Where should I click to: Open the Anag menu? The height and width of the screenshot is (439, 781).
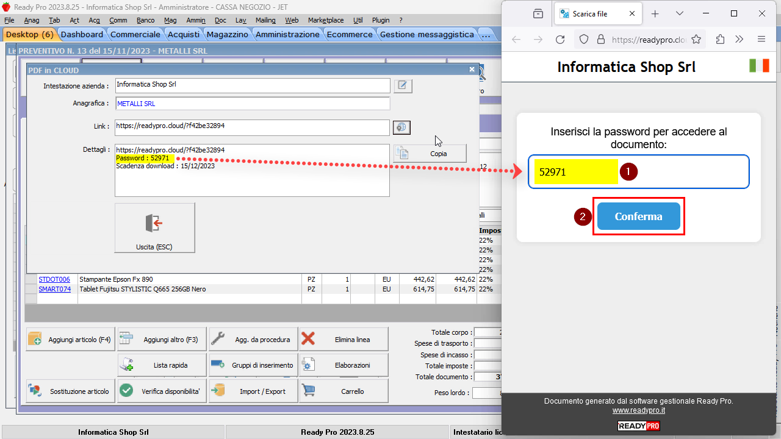click(32, 20)
